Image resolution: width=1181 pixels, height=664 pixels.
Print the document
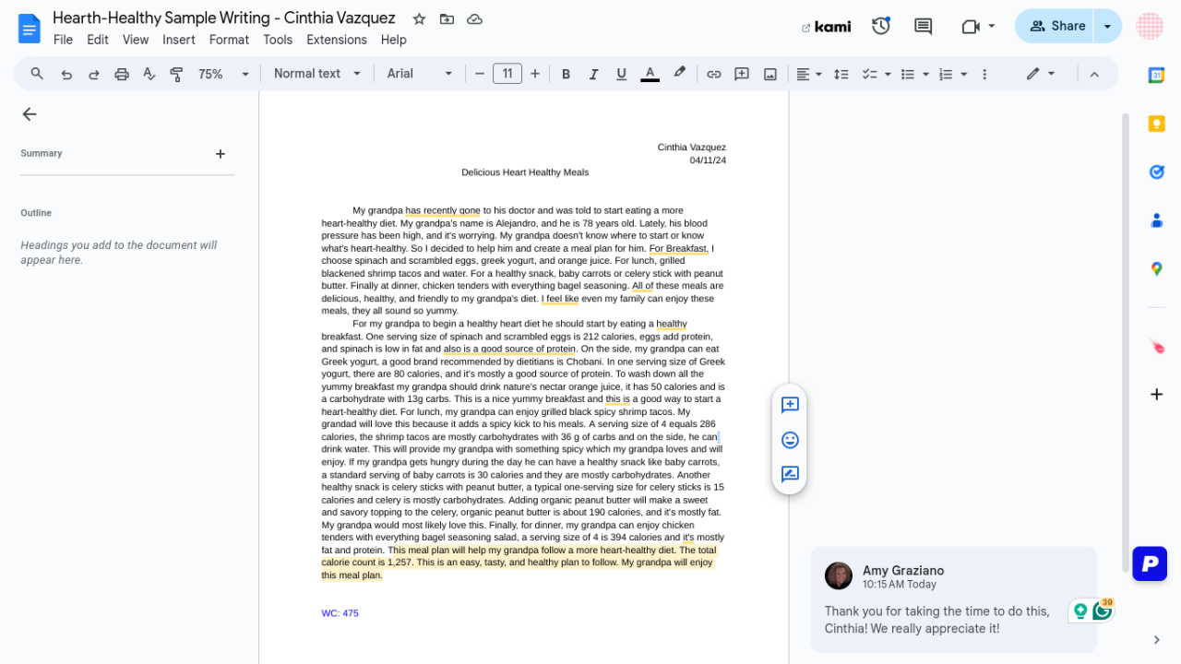121,74
